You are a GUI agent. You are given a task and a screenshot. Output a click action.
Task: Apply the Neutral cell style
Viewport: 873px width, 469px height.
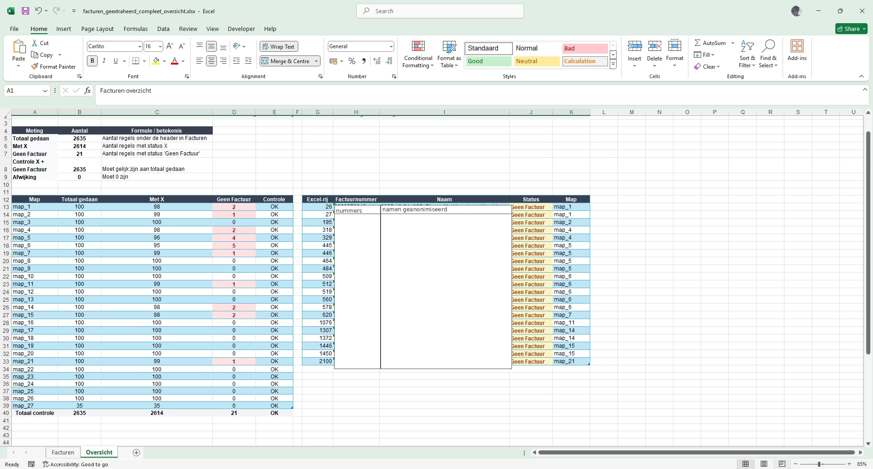(x=537, y=61)
